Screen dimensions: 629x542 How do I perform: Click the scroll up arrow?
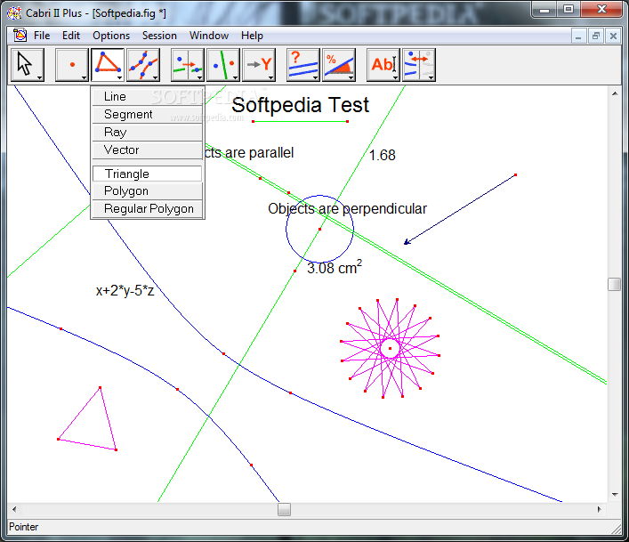point(615,93)
